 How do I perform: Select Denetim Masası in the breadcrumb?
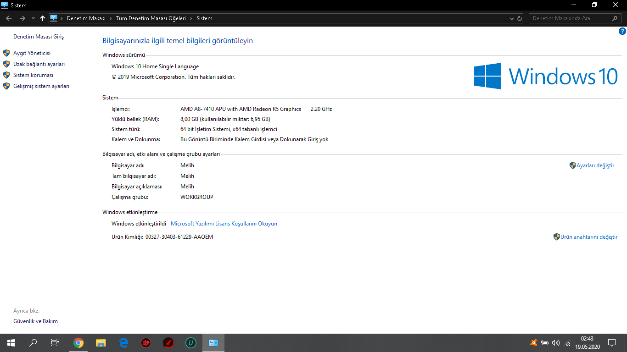click(x=86, y=18)
